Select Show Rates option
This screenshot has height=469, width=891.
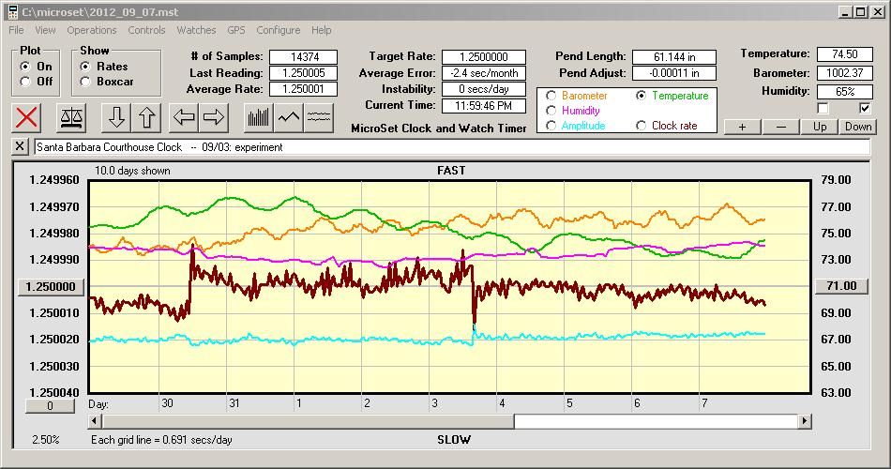coord(85,67)
